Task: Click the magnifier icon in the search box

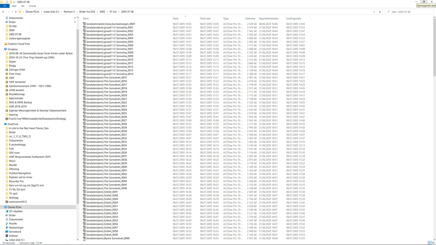Action: [389, 12]
